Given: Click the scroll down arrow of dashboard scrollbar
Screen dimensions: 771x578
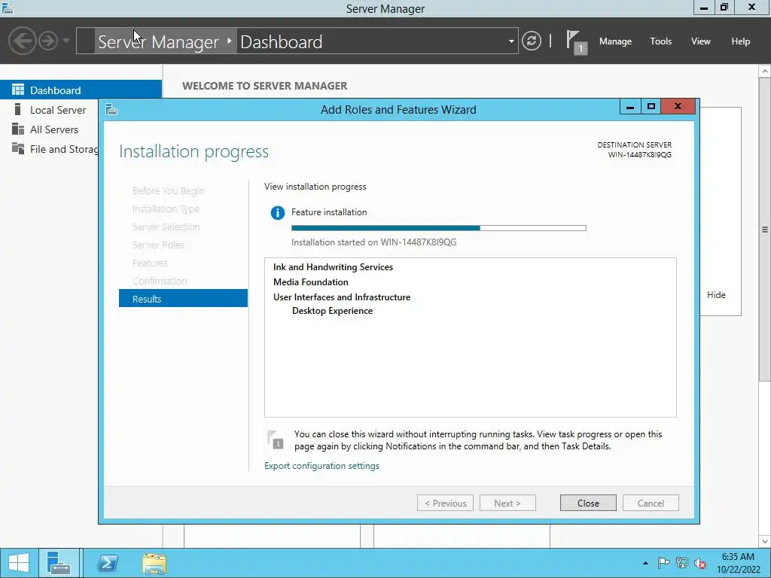Looking at the screenshot, I should 765,542.
